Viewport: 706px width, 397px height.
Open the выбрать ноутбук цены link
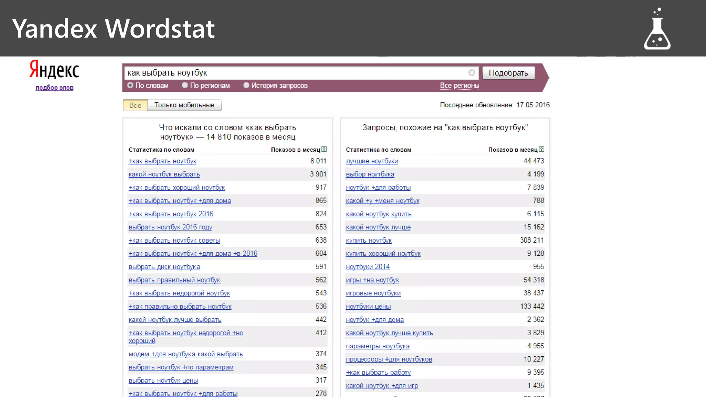click(163, 380)
